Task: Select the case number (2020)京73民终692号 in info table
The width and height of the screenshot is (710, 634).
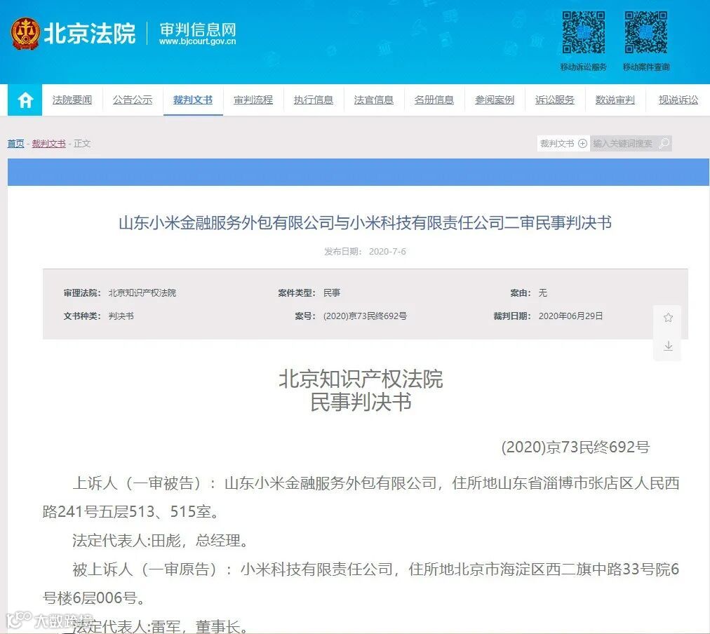Action: (x=365, y=316)
